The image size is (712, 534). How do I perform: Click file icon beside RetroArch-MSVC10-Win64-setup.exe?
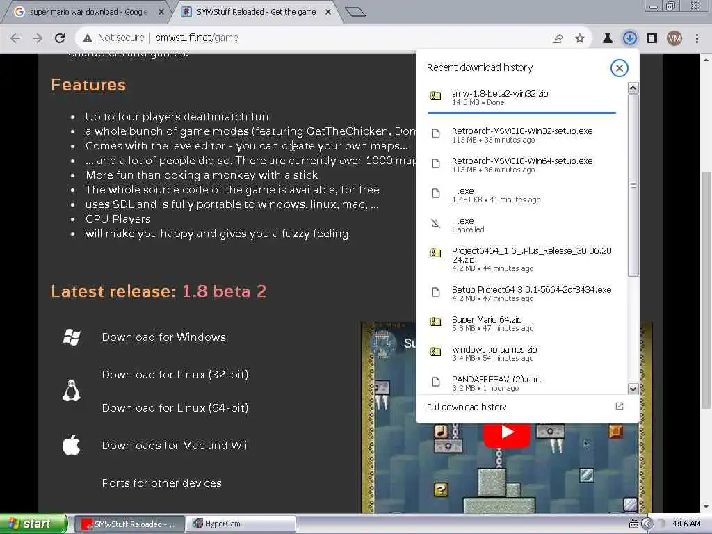435,163
